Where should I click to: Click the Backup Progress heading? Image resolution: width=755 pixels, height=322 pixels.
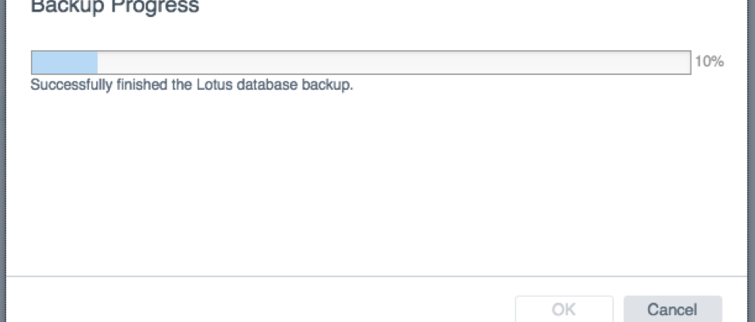[x=115, y=7]
